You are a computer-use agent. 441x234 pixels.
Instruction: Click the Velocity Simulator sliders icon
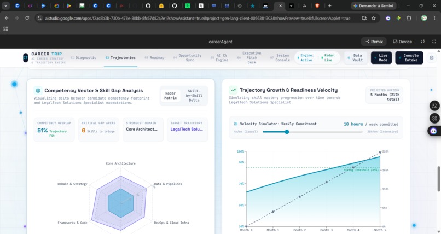click(236, 124)
